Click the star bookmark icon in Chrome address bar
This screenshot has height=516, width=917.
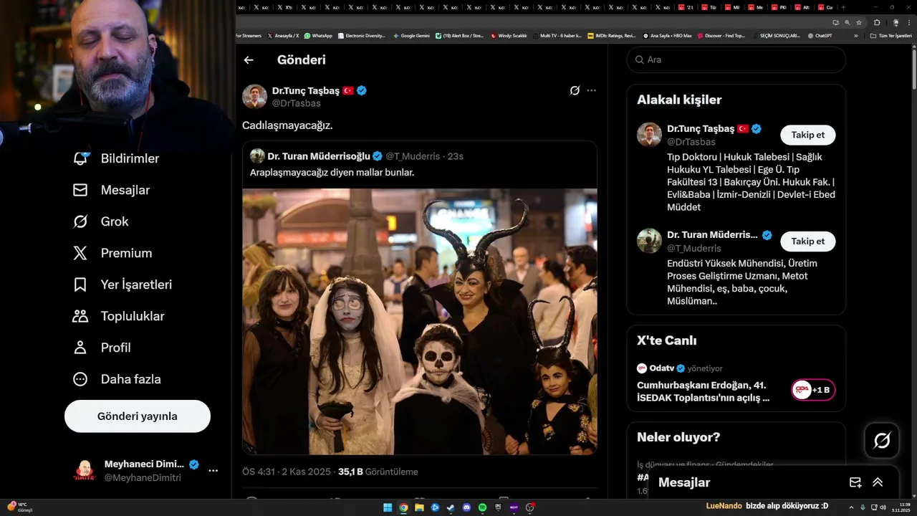(x=858, y=22)
